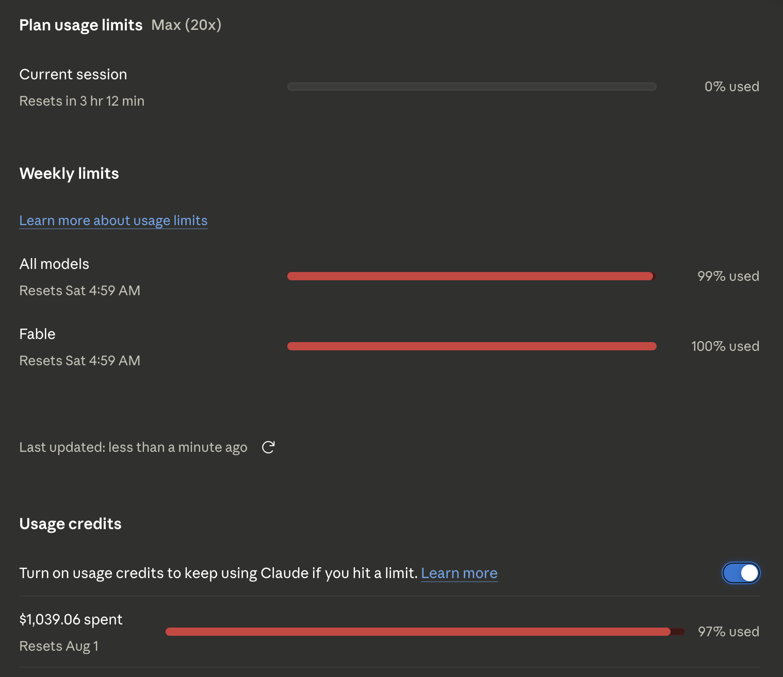This screenshot has height=677, width=783.
Task: Click the 0% used session label
Action: 732,87
